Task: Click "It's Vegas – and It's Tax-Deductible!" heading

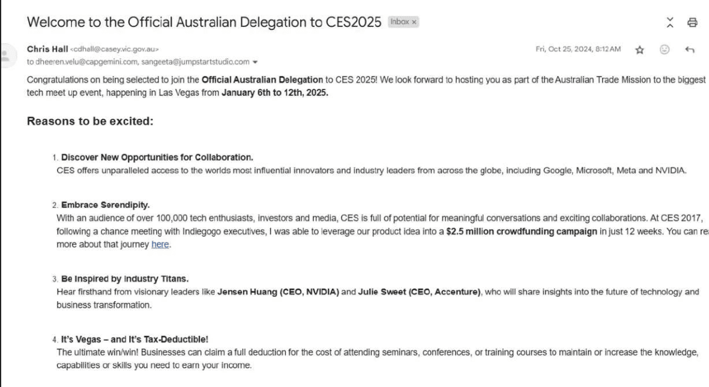Action: click(134, 339)
